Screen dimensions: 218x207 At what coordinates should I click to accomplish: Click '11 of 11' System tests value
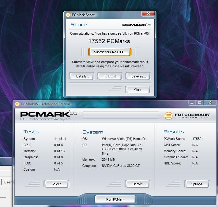coord(60,139)
